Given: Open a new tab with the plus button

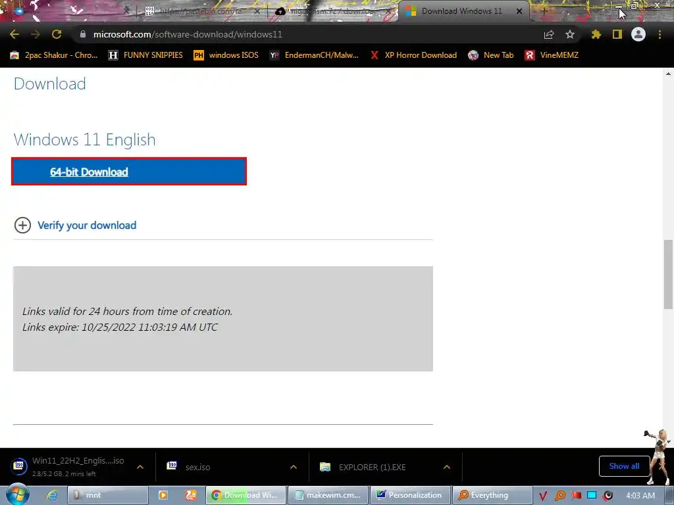Looking at the screenshot, I should 544,11.
